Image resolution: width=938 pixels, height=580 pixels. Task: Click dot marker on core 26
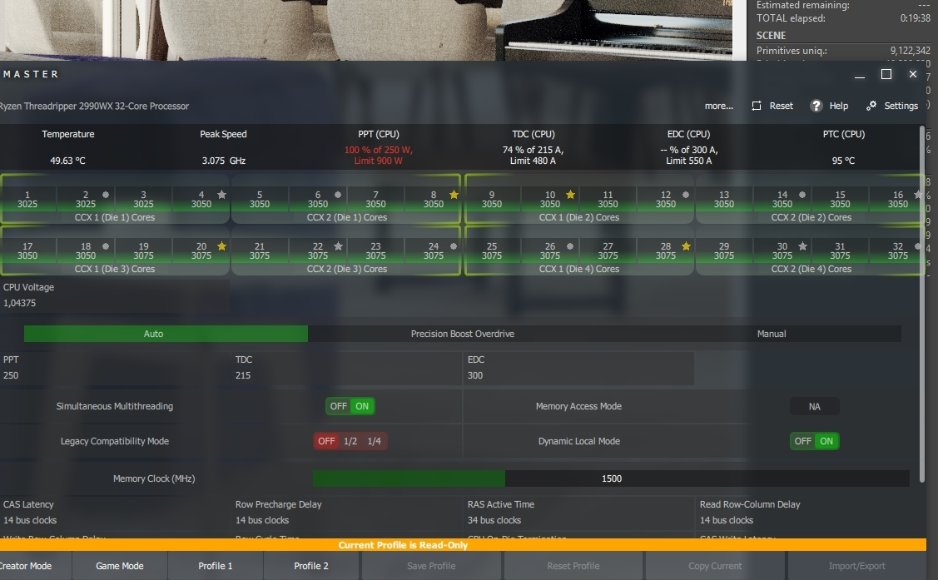click(569, 245)
